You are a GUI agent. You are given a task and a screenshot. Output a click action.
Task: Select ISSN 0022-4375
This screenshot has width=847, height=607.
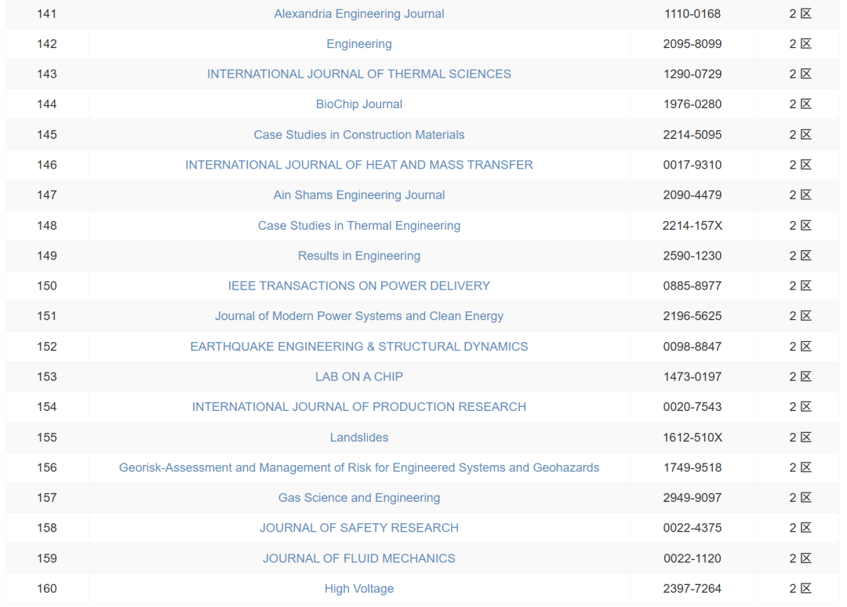pos(692,528)
